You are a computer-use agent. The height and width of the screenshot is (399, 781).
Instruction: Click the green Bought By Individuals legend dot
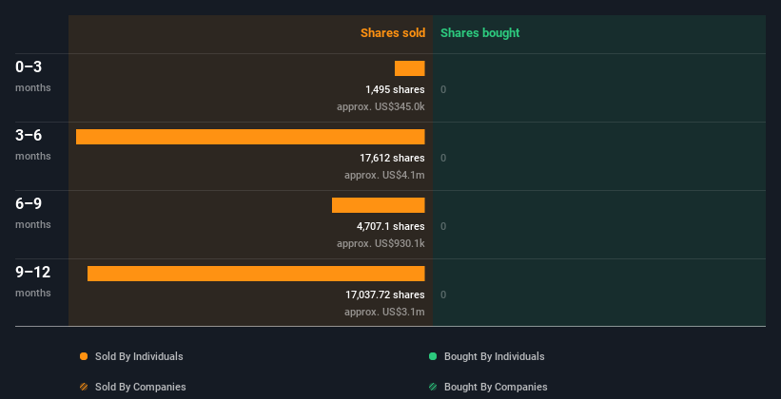[x=433, y=356]
